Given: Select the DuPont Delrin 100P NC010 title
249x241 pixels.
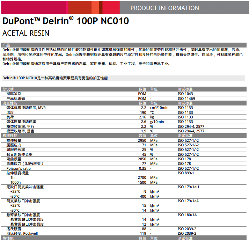Looking at the screenshot, I should (x=66, y=21).
